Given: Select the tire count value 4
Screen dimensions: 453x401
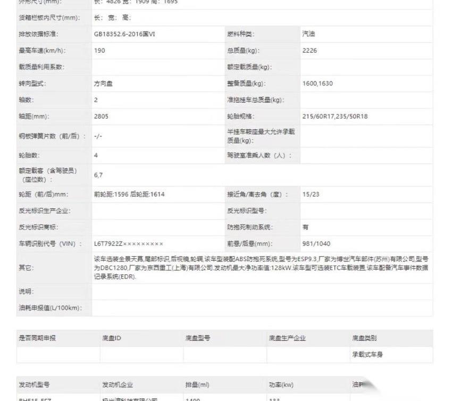Looking at the screenshot, I should [x=96, y=155].
